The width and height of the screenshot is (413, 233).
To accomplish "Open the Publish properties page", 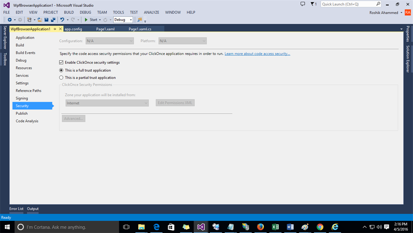I will tap(22, 113).
